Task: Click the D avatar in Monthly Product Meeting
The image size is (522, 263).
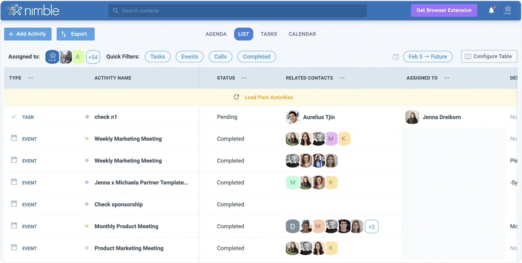Action: point(292,226)
